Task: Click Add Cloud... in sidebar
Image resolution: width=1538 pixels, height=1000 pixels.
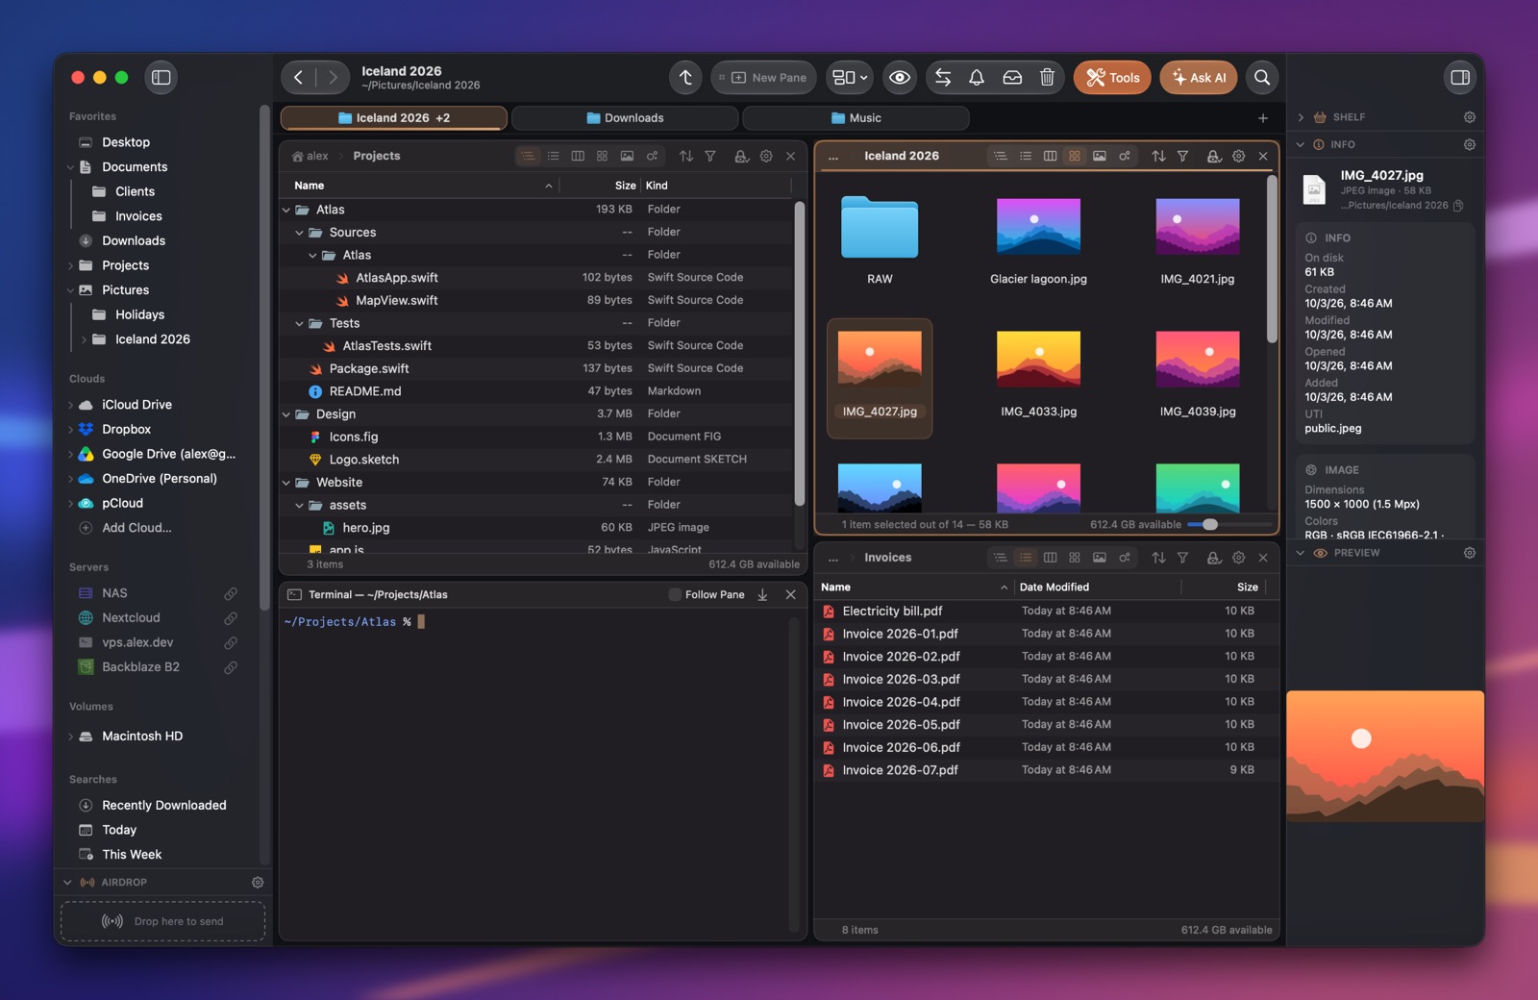Action: (x=136, y=528)
